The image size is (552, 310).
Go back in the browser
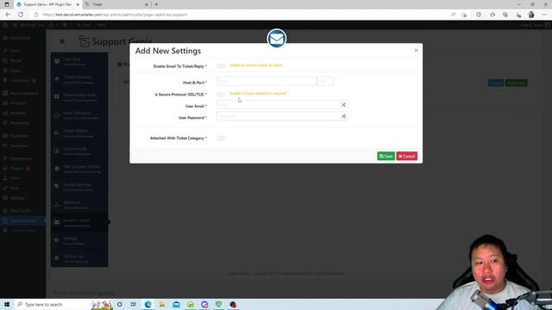(x=8, y=15)
